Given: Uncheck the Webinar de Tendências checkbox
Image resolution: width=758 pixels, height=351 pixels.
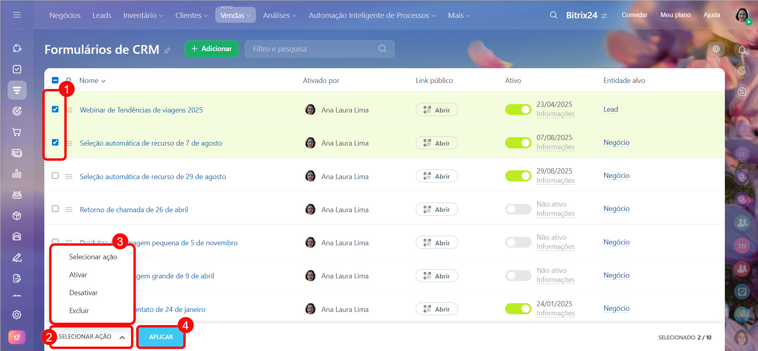Looking at the screenshot, I should [x=55, y=109].
